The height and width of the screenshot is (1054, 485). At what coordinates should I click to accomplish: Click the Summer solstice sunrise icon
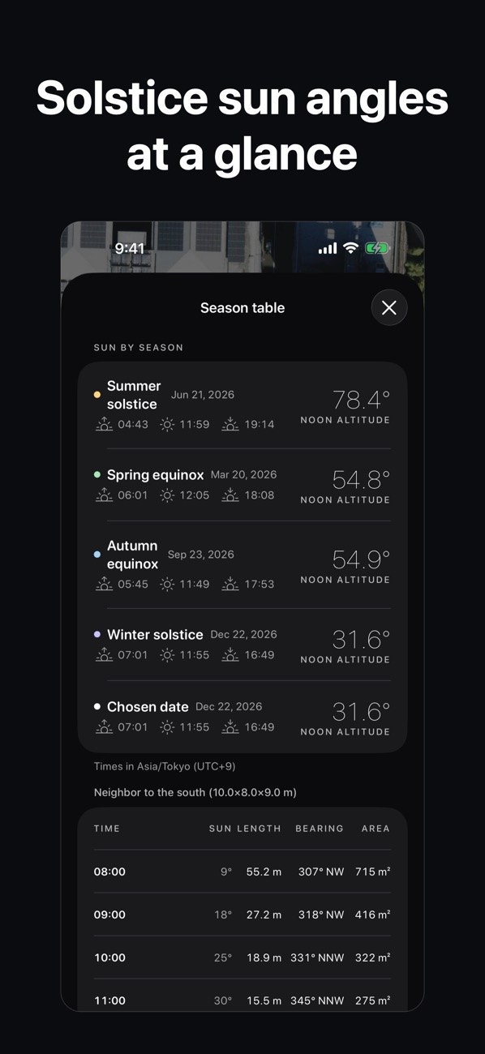pos(104,424)
